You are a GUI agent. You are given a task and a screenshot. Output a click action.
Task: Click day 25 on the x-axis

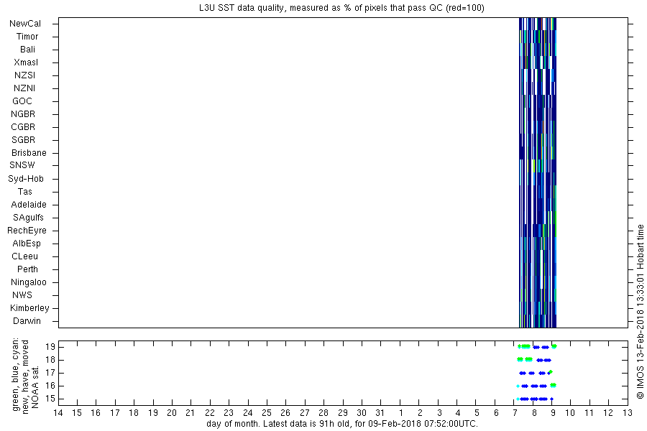(x=267, y=413)
